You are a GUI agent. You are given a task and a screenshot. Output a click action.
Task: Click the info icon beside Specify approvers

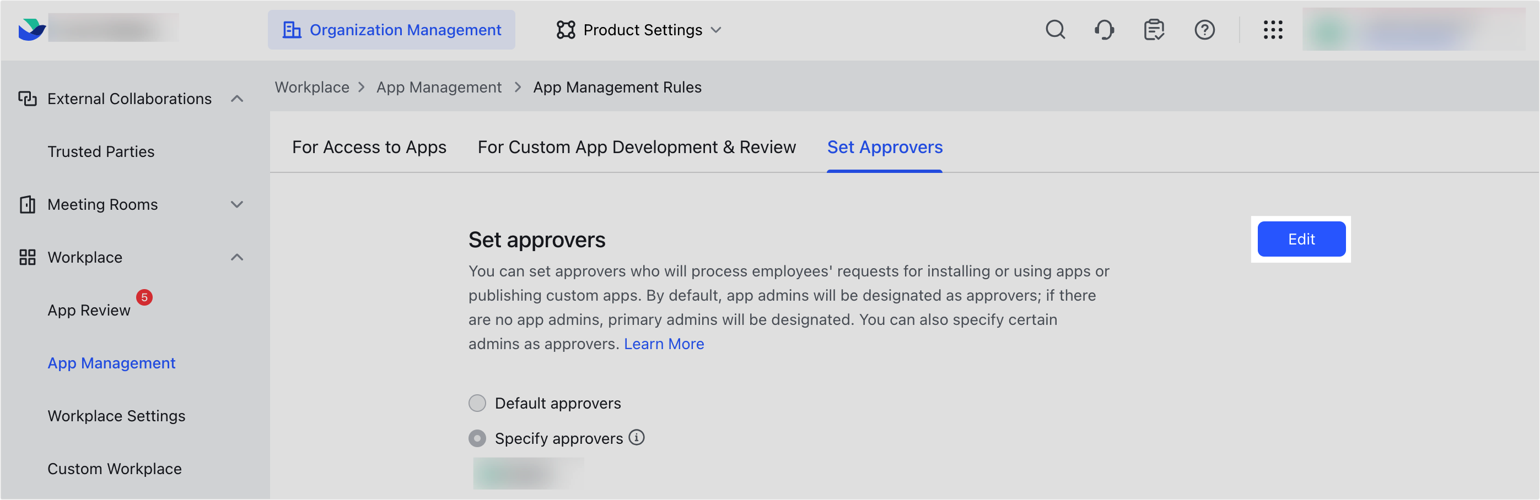tap(637, 438)
